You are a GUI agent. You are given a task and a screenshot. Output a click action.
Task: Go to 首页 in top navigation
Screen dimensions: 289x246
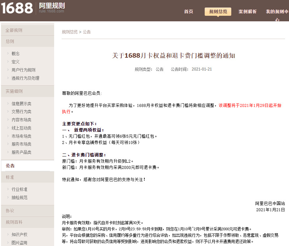pos(189,11)
